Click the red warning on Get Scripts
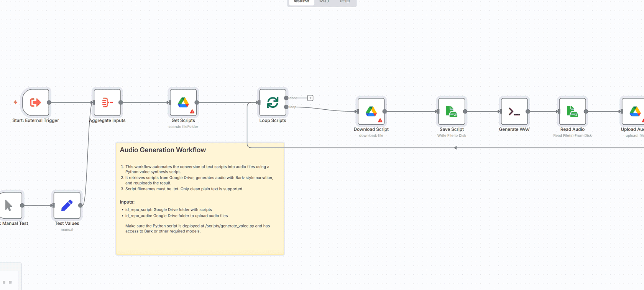Viewport: 644px width, 290px height. tap(192, 112)
